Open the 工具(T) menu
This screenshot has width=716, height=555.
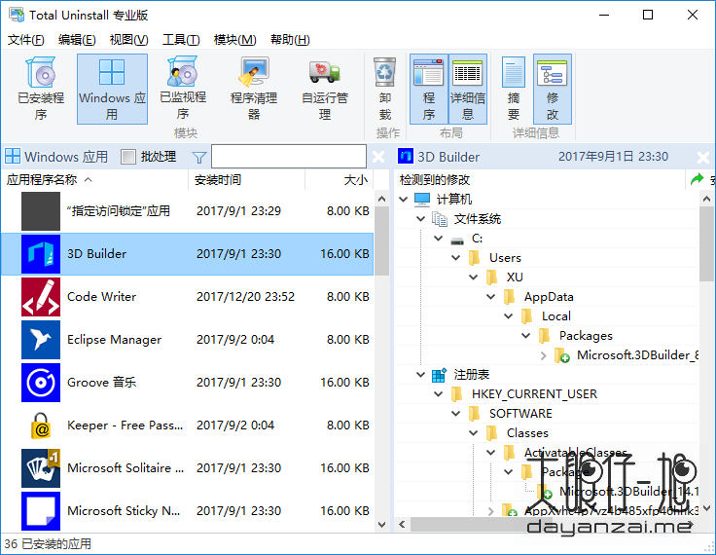point(181,40)
